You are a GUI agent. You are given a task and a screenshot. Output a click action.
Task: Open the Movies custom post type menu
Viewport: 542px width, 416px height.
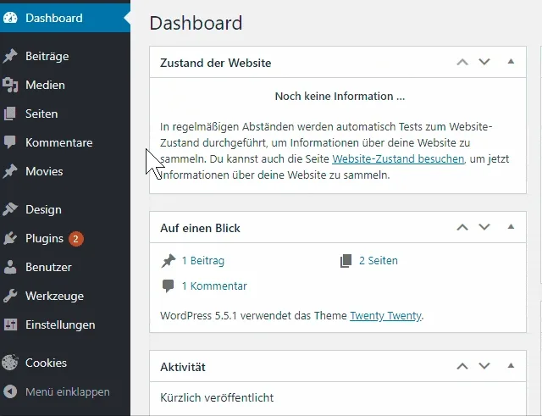[x=65, y=171]
